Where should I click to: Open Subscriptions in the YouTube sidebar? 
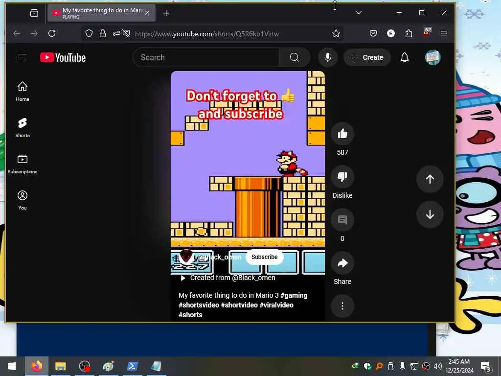pyautogui.click(x=23, y=164)
